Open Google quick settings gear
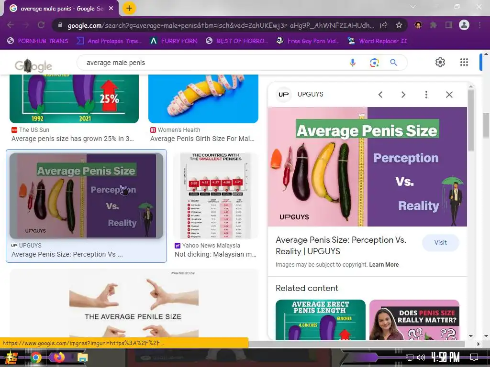 point(440,62)
